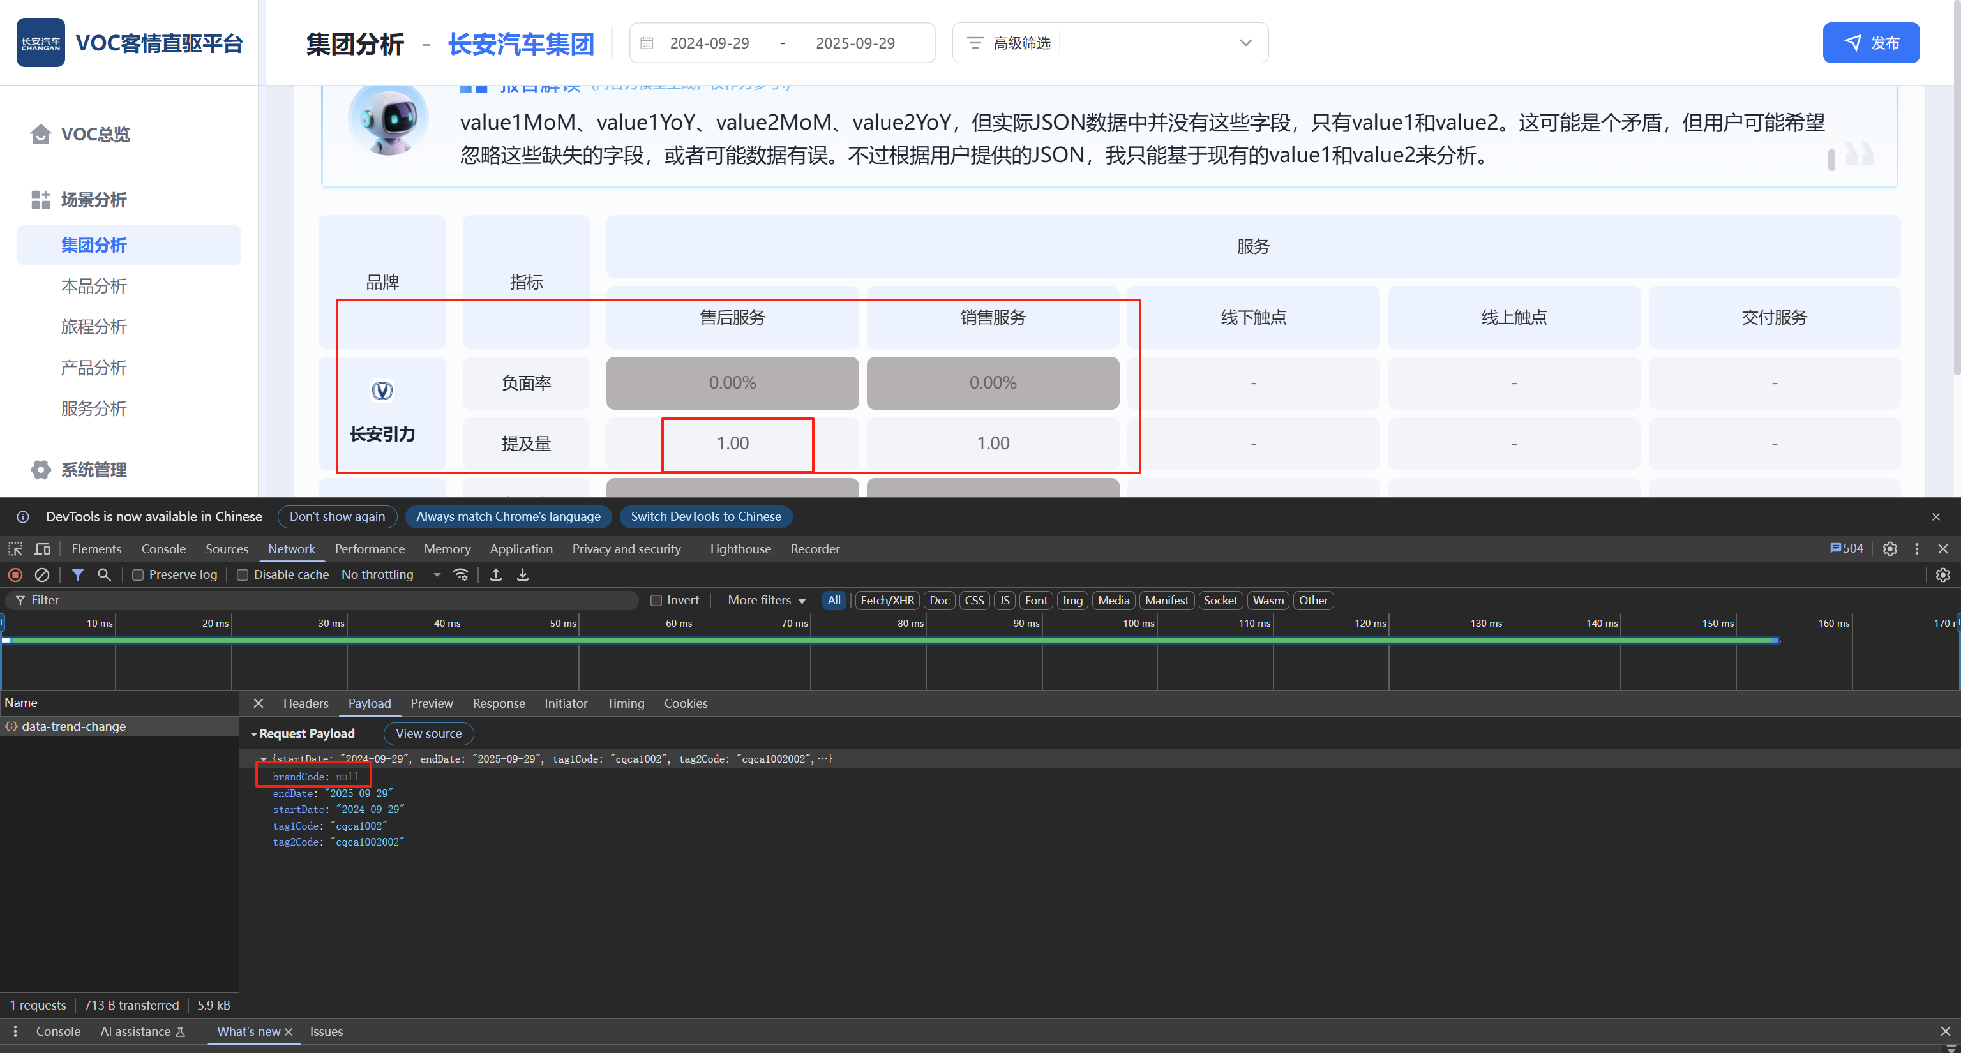Screen dimensions: 1961x1053
Task: Open the DevTools settings gear
Action: click(1890, 549)
